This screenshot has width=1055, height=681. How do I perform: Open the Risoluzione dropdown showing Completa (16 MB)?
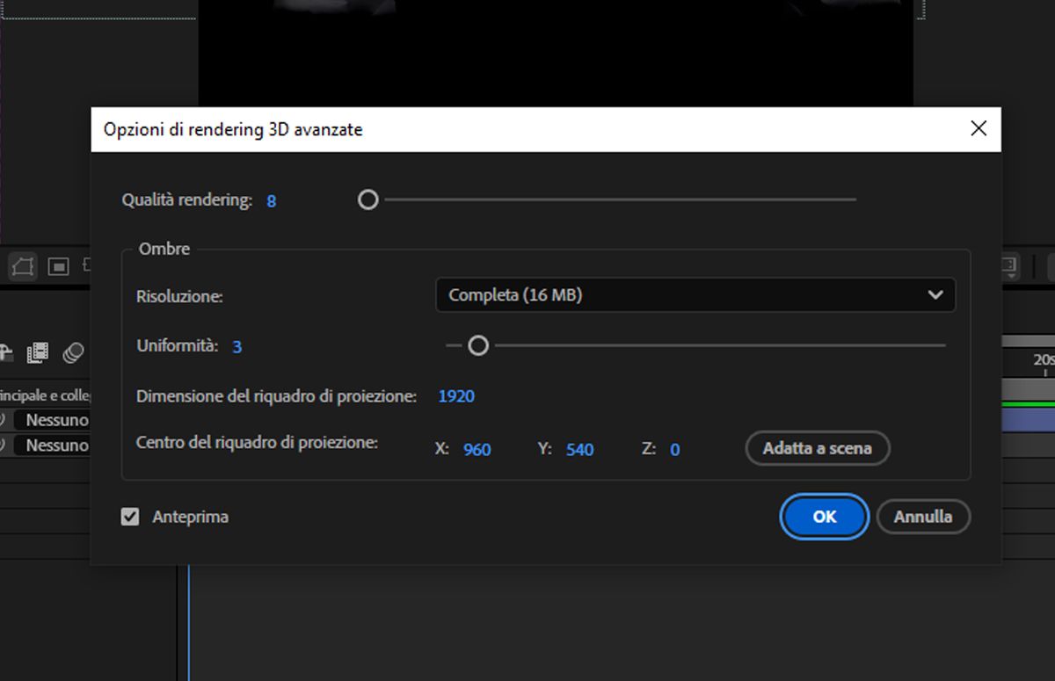[695, 295]
